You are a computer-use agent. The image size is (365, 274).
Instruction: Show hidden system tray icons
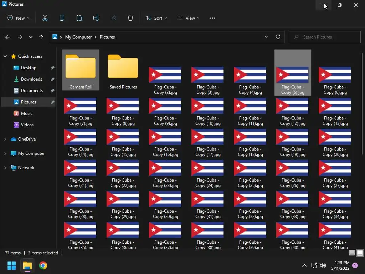click(304, 265)
